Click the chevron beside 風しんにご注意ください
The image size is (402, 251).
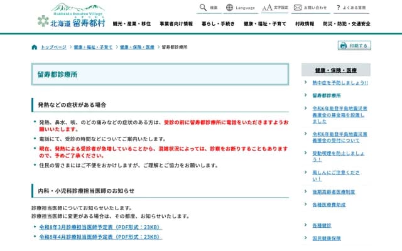coord(306,172)
